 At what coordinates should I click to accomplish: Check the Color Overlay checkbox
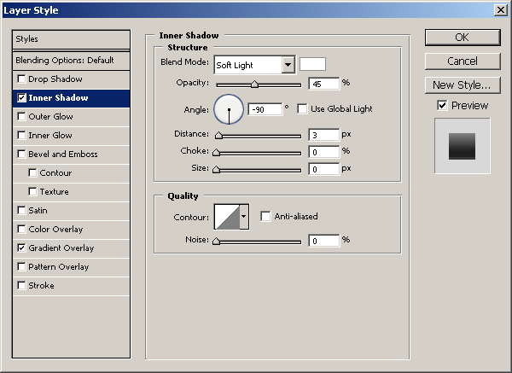pyautogui.click(x=21, y=230)
